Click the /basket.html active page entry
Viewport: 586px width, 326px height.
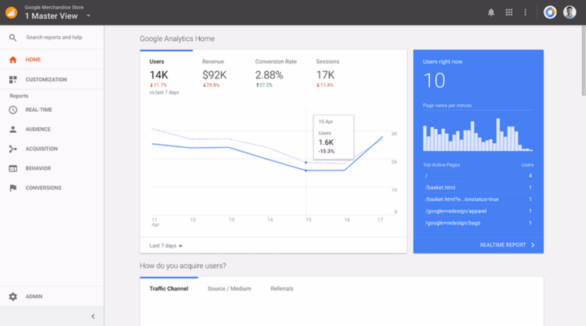coord(440,187)
